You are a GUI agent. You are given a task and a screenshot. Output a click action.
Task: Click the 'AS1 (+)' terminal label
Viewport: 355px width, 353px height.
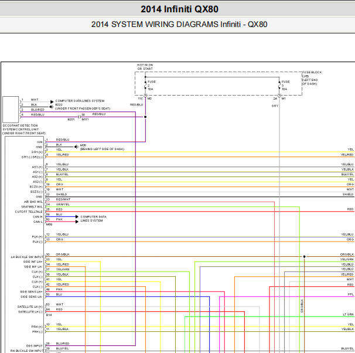tap(37, 167)
